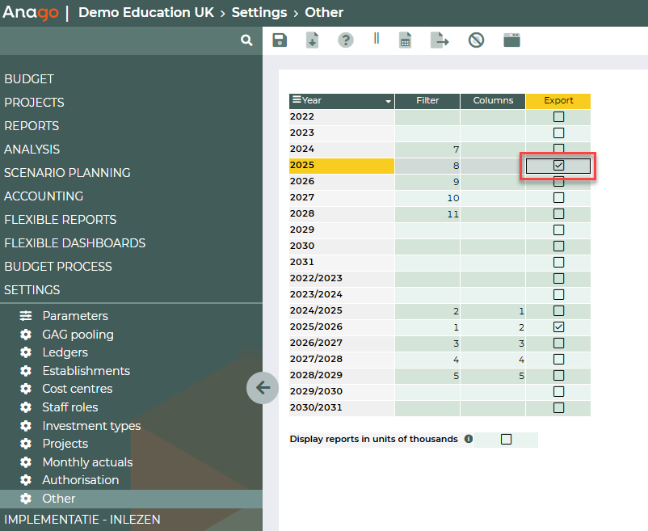Open the Parameters settings item
648x531 pixels.
[75, 316]
